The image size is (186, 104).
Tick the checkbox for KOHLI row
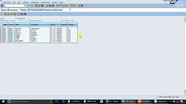click(1, 37)
